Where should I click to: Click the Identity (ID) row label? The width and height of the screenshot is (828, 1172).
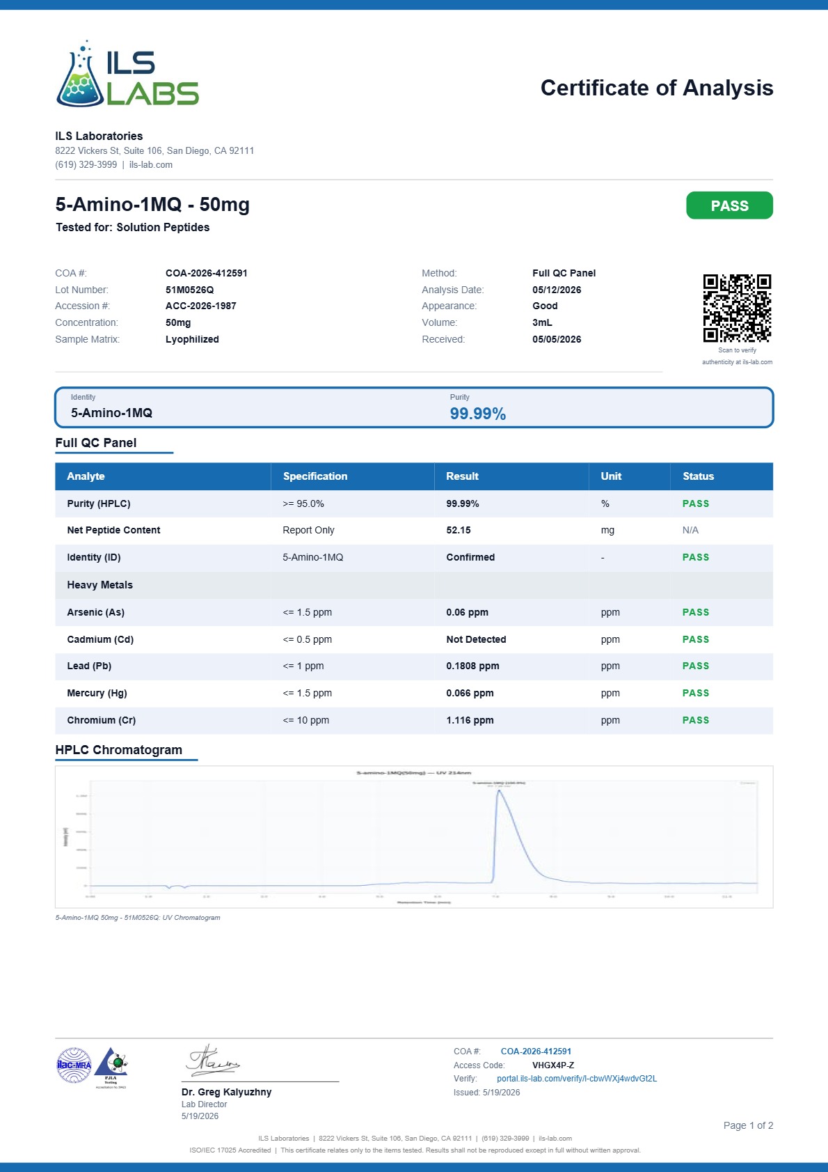[94, 557]
